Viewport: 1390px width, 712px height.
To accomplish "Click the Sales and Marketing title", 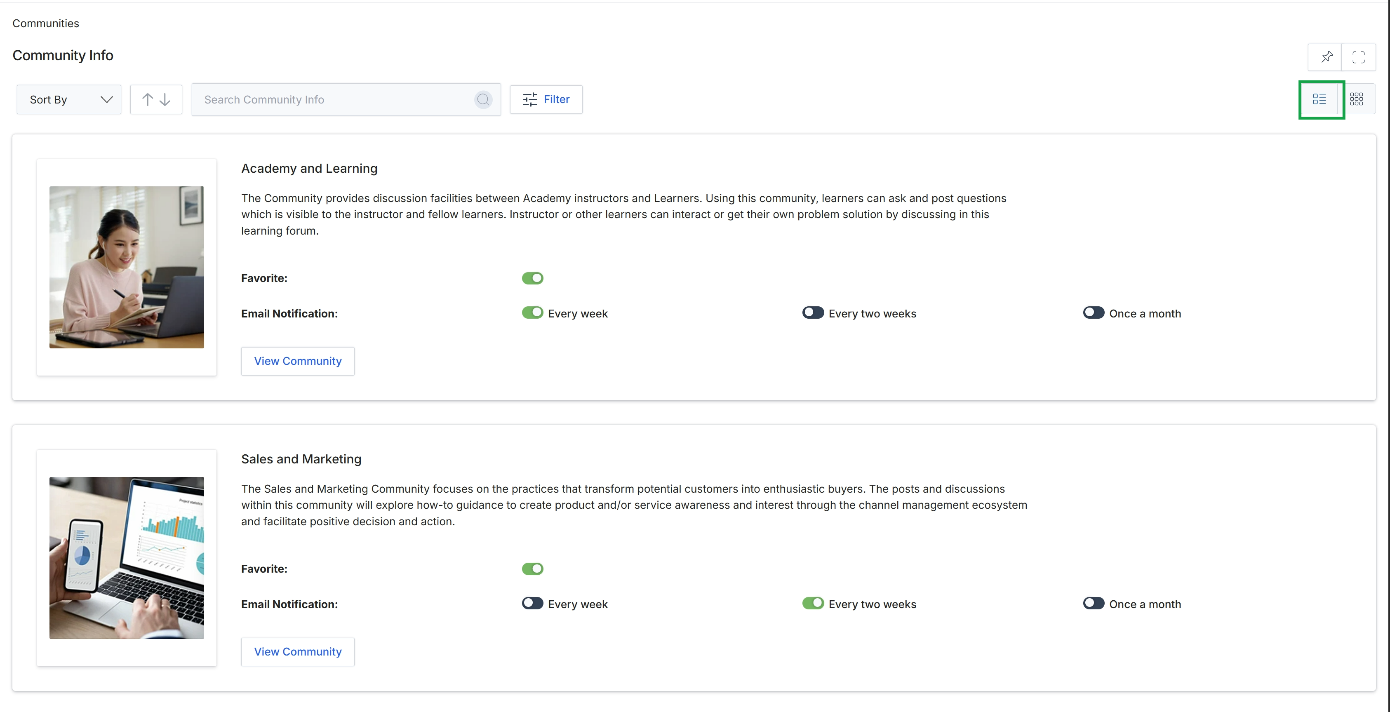I will pos(301,459).
